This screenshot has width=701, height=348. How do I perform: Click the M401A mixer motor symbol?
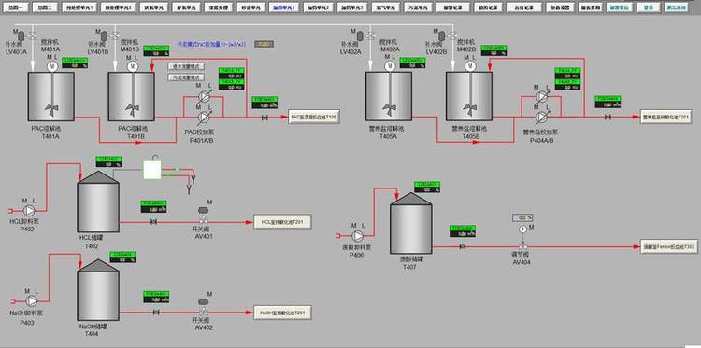51,66
